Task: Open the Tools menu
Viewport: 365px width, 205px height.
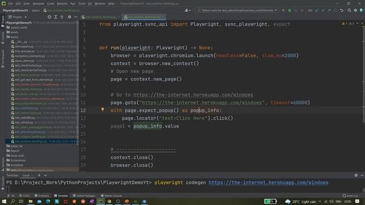Action: [82, 4]
